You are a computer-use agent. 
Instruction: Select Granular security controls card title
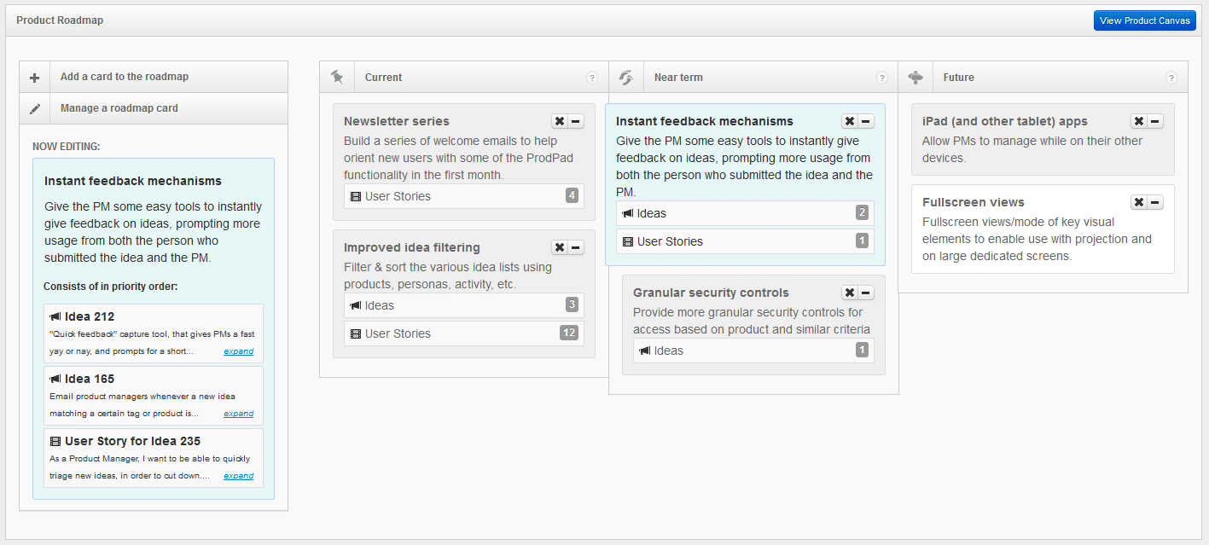click(x=711, y=293)
